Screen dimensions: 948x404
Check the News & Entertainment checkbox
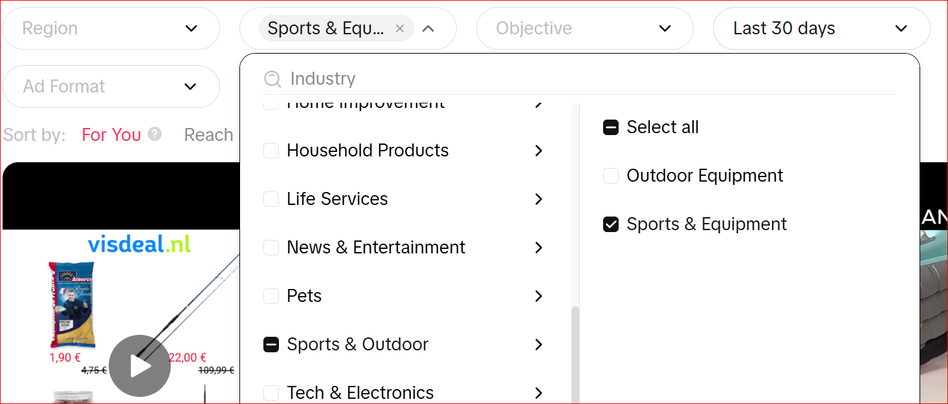coord(271,248)
